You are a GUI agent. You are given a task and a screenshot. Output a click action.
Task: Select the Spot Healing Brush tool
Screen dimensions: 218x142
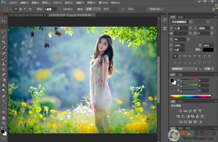click(x=4, y=53)
